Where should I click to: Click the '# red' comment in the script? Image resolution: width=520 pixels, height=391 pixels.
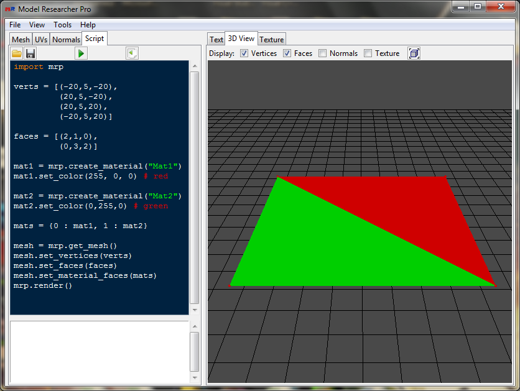[156, 176]
